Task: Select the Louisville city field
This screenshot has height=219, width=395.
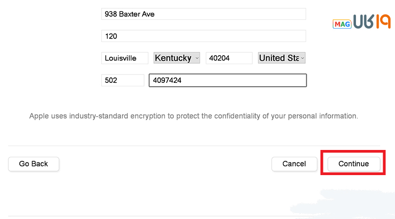Action: click(125, 58)
